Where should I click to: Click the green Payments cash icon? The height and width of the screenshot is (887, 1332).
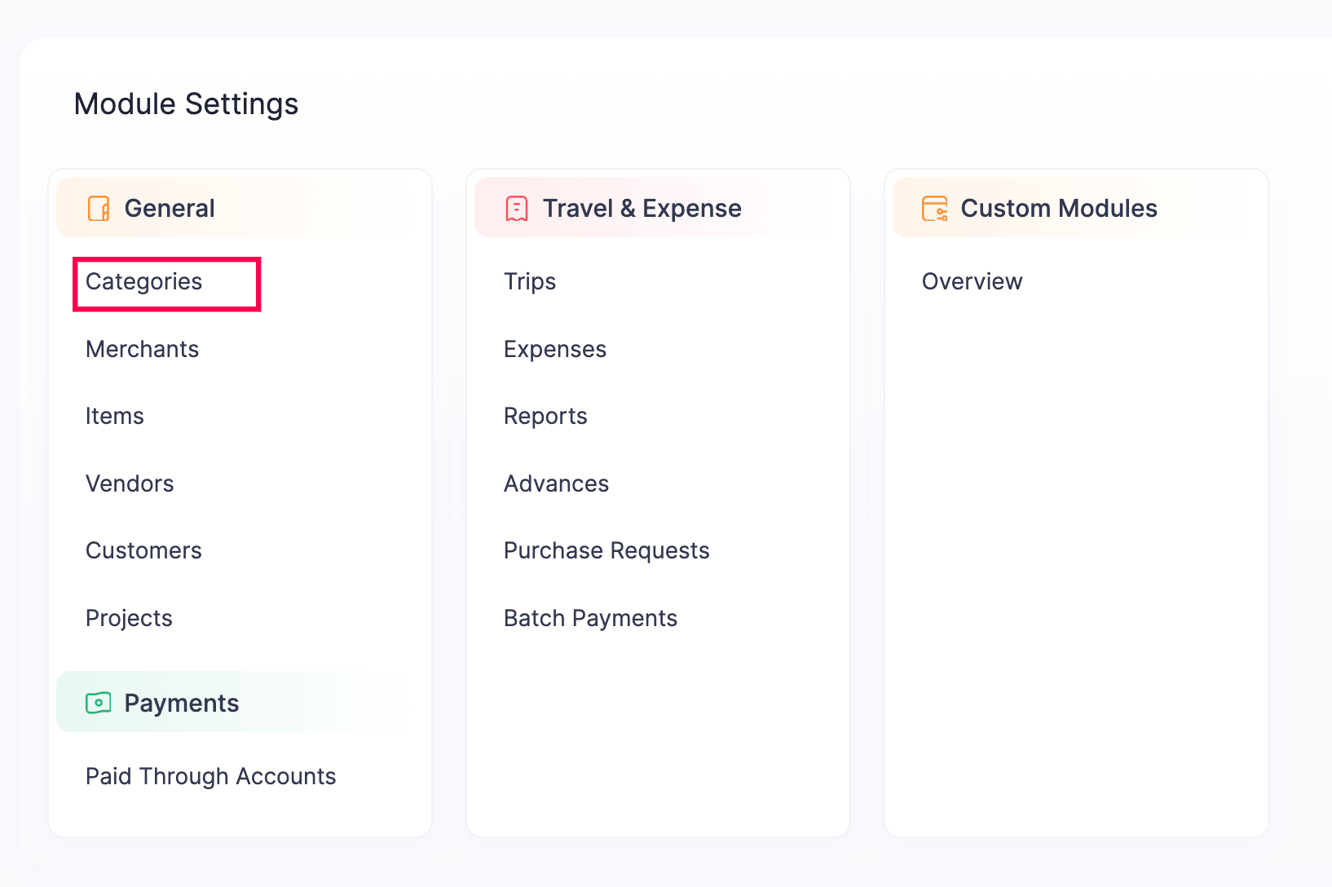click(99, 703)
